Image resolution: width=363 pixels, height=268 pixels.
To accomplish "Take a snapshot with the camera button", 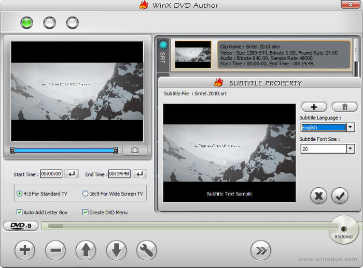I will [135, 150].
